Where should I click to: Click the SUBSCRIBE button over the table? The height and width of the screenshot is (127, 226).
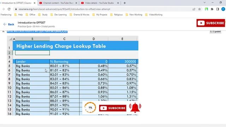click(113, 108)
